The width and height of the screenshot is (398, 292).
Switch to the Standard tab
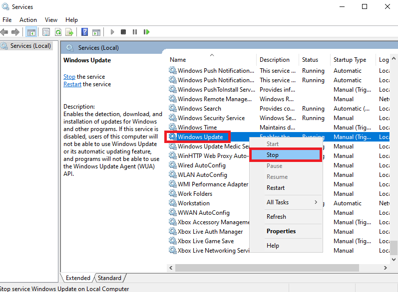coord(110,278)
